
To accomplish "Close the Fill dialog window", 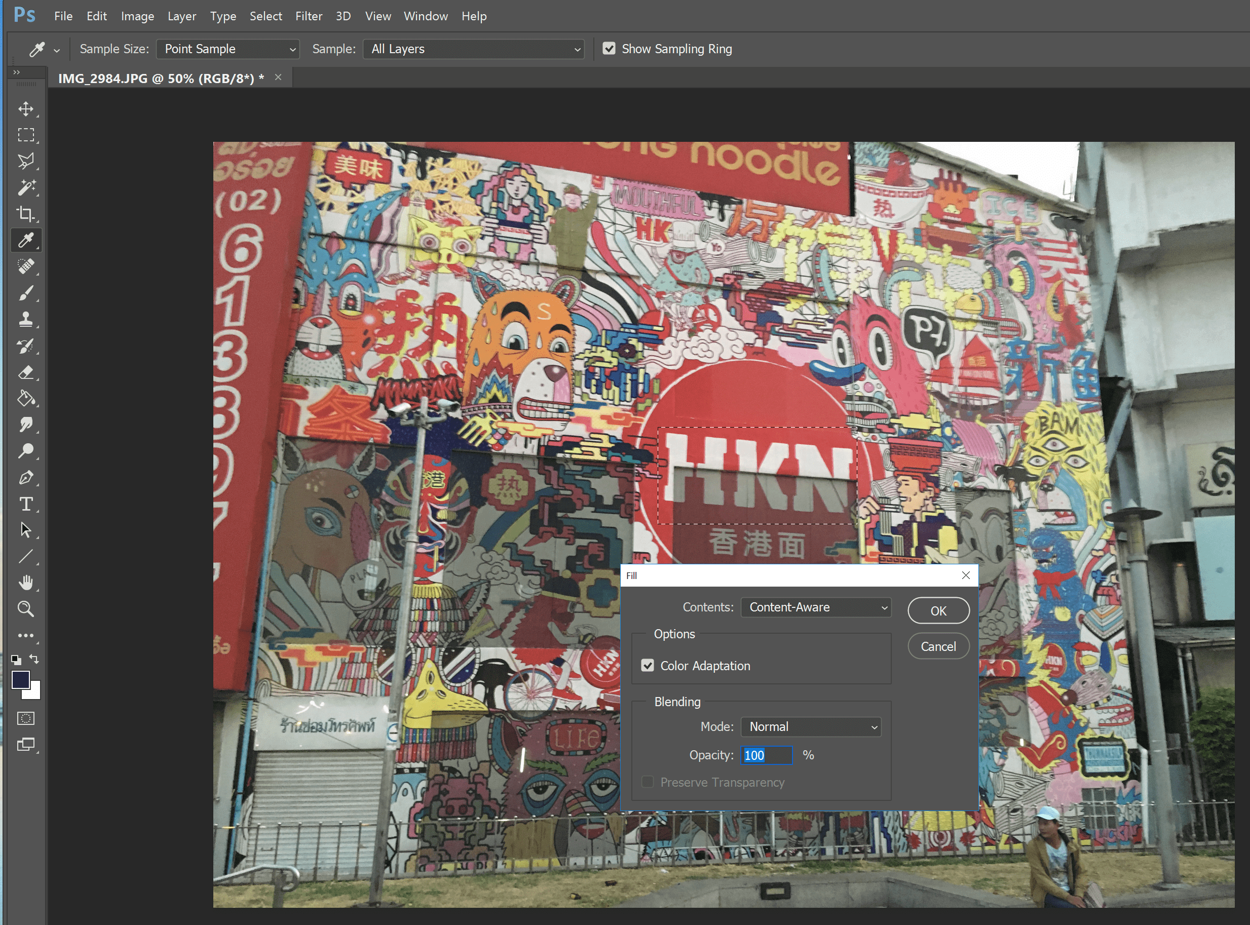I will pos(966,575).
